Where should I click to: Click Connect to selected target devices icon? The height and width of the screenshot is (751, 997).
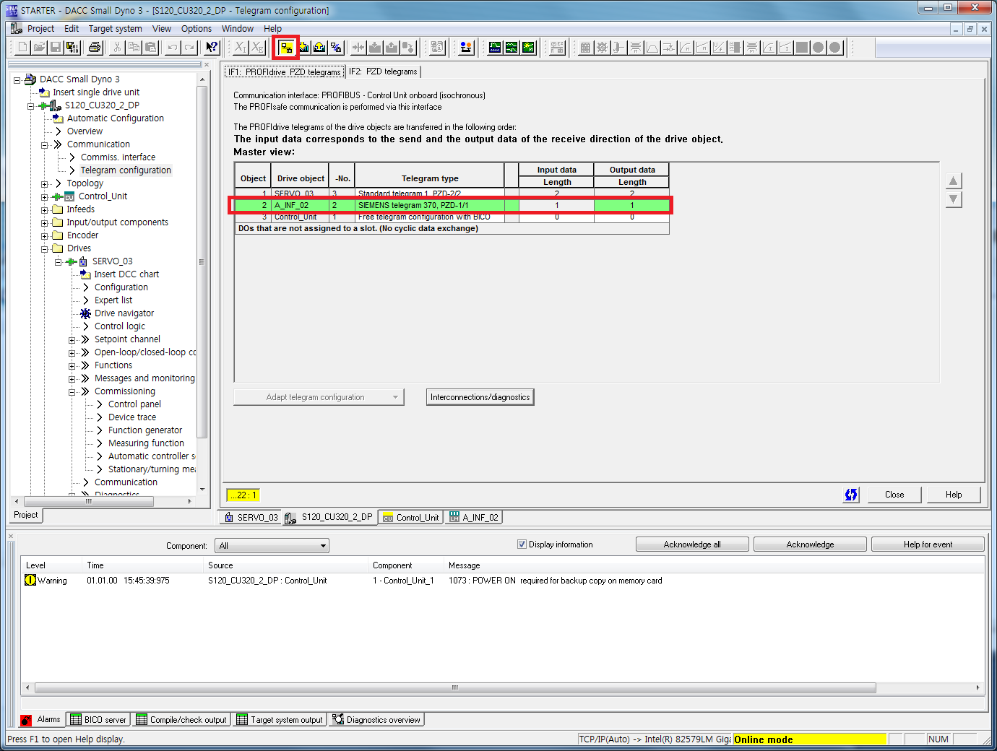pyautogui.click(x=286, y=48)
